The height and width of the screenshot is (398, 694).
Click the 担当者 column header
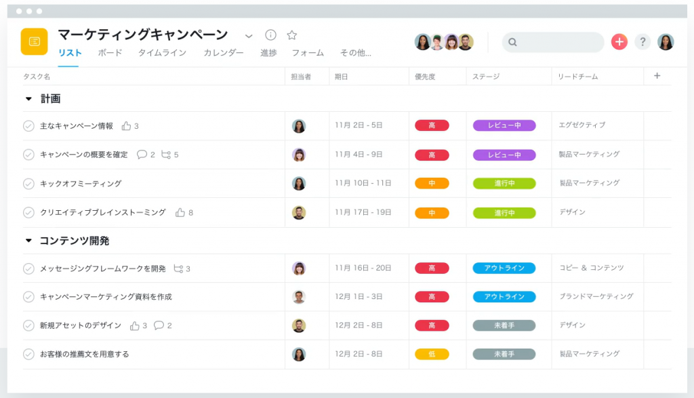pyautogui.click(x=301, y=77)
